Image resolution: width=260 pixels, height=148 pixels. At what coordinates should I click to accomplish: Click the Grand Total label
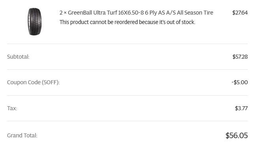point(22,135)
